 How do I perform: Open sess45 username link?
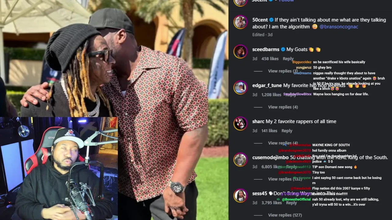pos(260,193)
